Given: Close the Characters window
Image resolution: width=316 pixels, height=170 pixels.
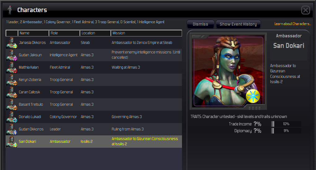Looking at the screenshot, I should [x=305, y=10].
